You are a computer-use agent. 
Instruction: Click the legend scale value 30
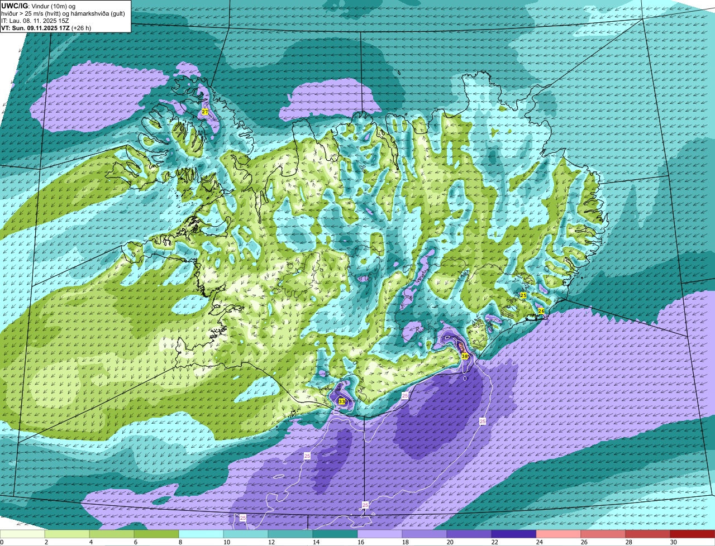673,542
